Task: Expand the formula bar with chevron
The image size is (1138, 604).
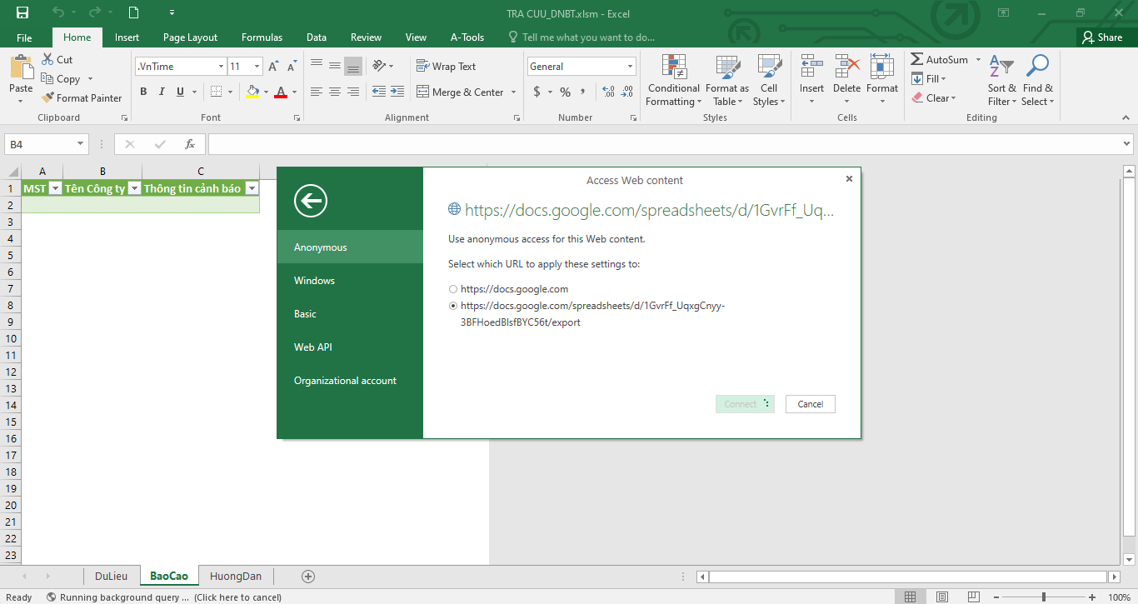Action: 1127,144
